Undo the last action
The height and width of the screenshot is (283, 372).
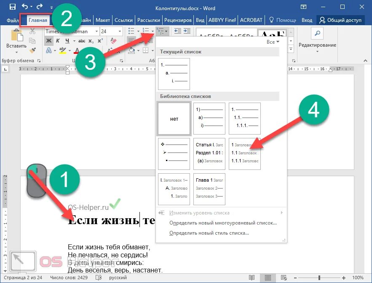click(25, 6)
